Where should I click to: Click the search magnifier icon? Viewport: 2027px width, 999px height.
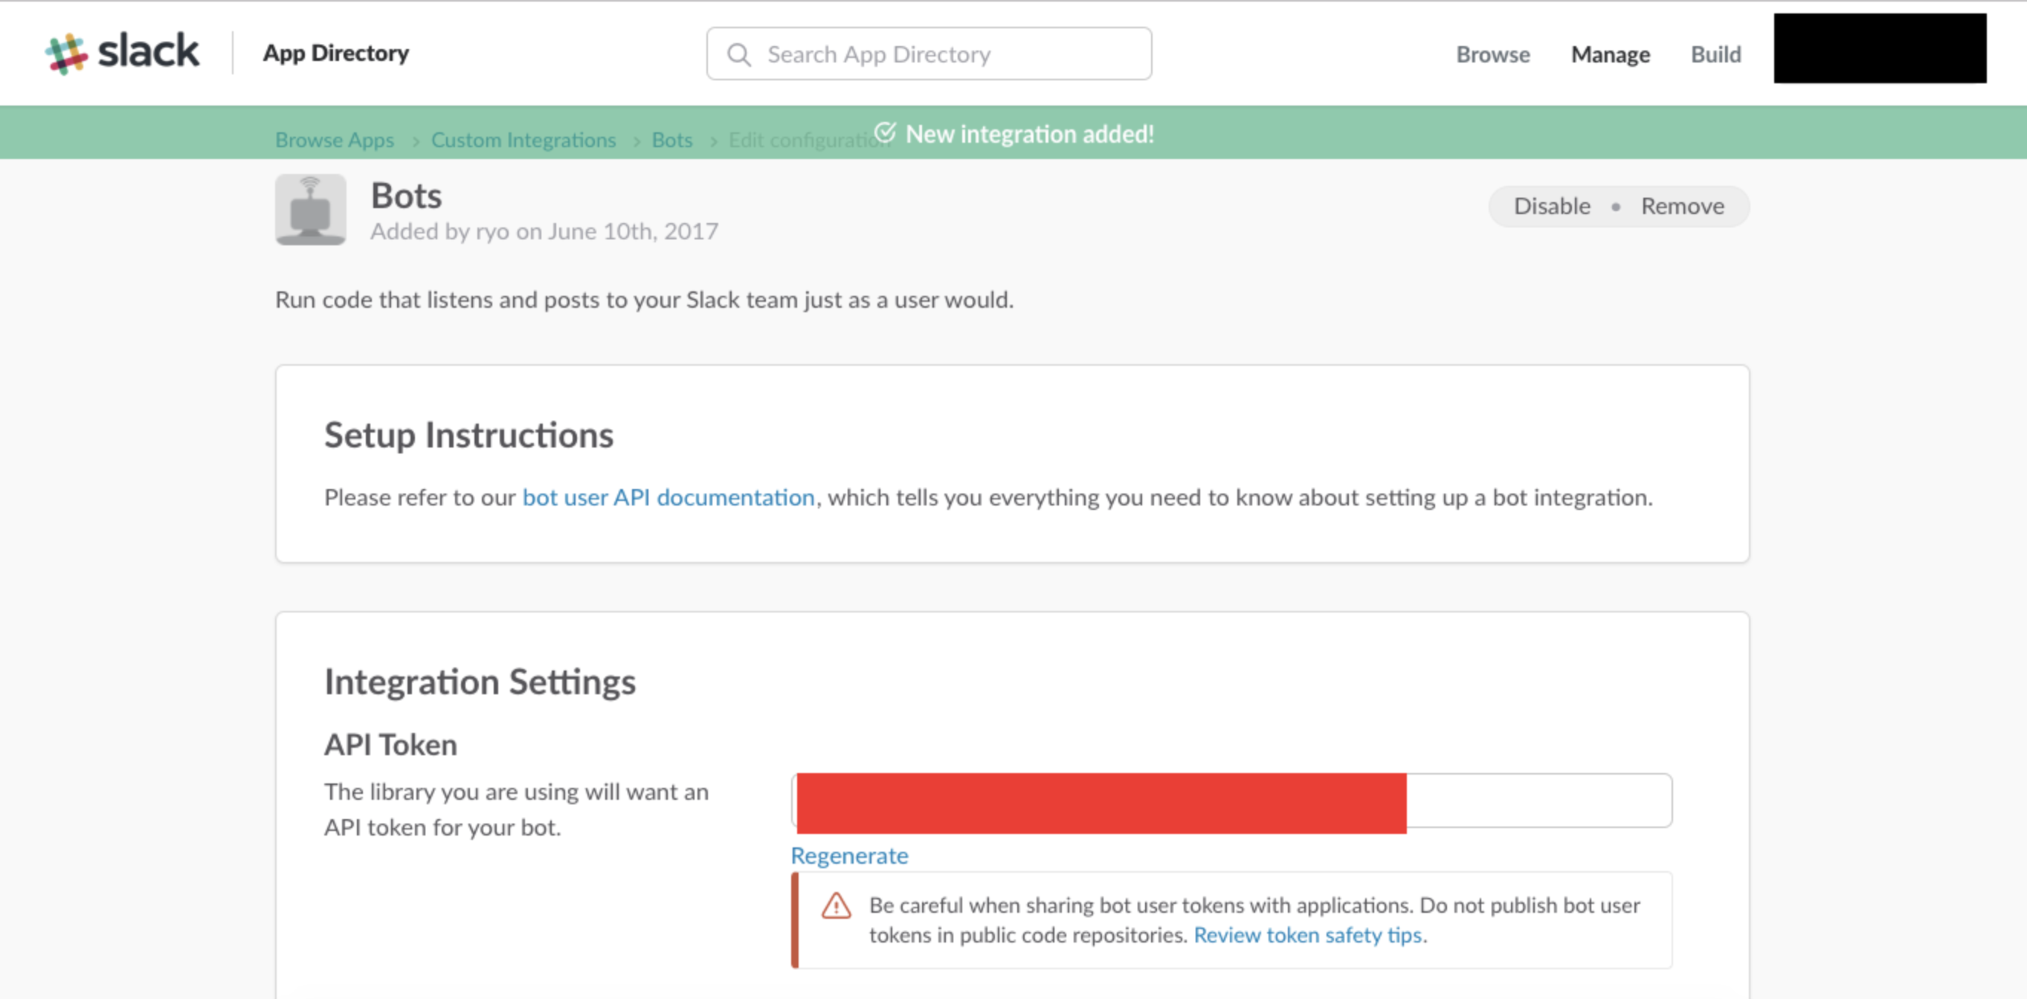tap(738, 54)
